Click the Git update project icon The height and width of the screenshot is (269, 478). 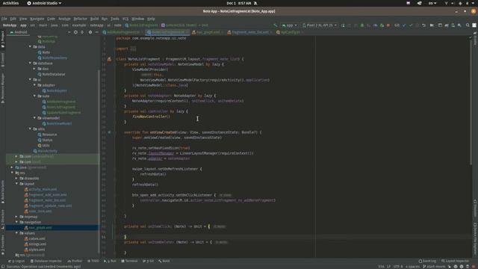point(404,25)
